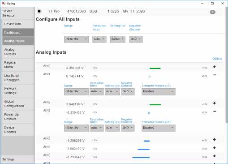Expand AIN4 options via plus icon
Screen dimensions: 228x164
click(x=215, y=139)
